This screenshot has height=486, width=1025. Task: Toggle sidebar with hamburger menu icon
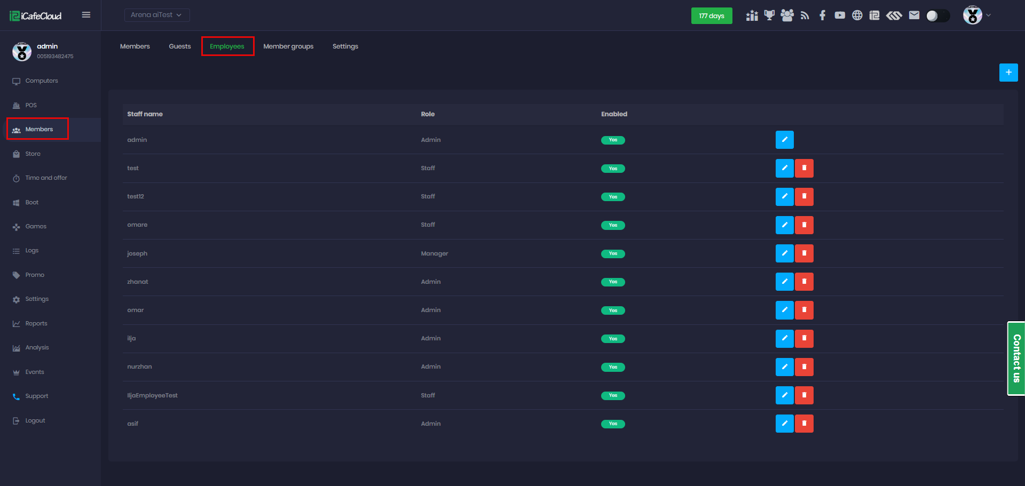pos(86,15)
